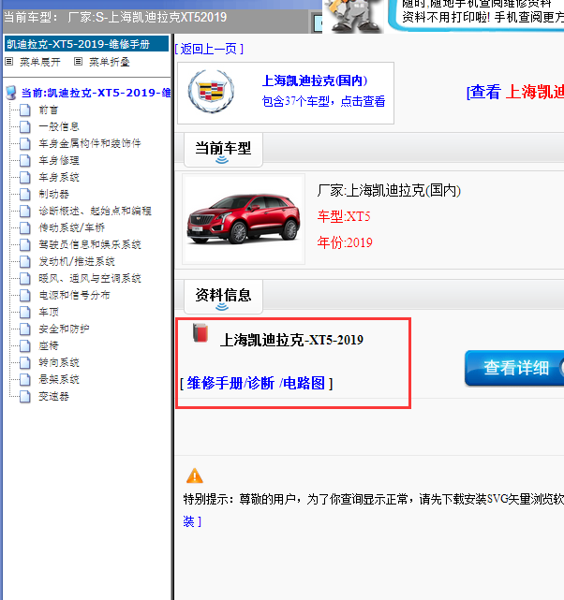This screenshot has width=564, height=600.
Task: Open 暖风、通风与空调系统 section
Action: click(90, 279)
